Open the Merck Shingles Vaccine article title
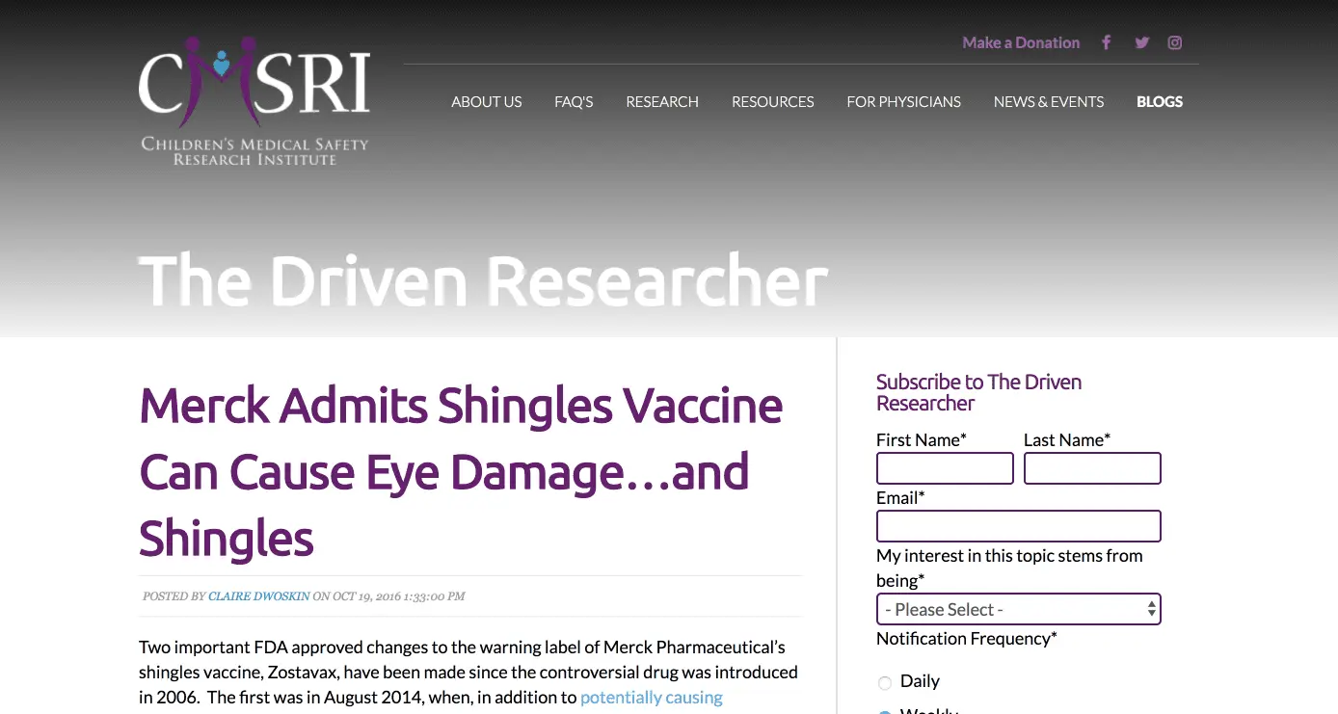Screen dimensions: 1338x714 [x=461, y=471]
